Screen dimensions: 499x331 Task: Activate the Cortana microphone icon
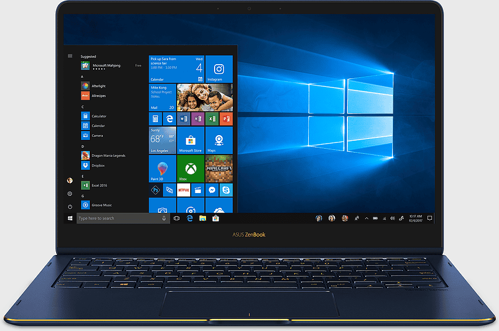[164, 218]
